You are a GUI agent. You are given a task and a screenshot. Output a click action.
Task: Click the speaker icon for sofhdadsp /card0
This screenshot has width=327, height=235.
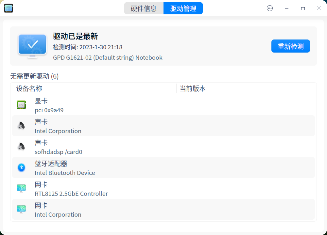point(21,147)
